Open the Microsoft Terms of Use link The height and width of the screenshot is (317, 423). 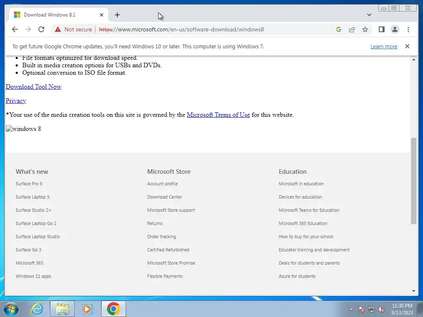(x=218, y=115)
